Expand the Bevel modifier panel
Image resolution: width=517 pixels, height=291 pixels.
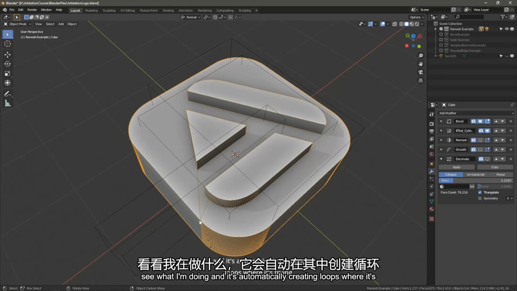441,121
